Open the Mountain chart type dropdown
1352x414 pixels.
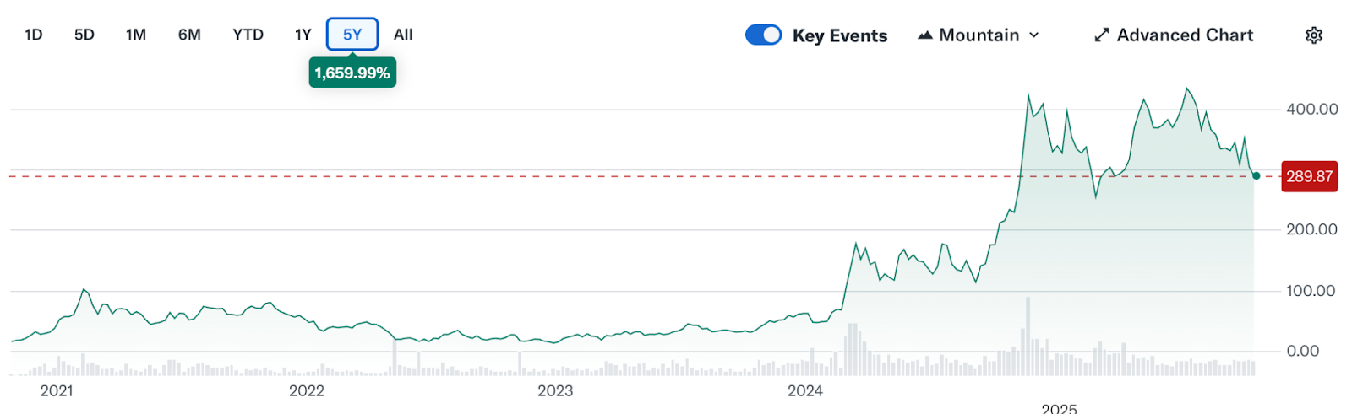979,35
